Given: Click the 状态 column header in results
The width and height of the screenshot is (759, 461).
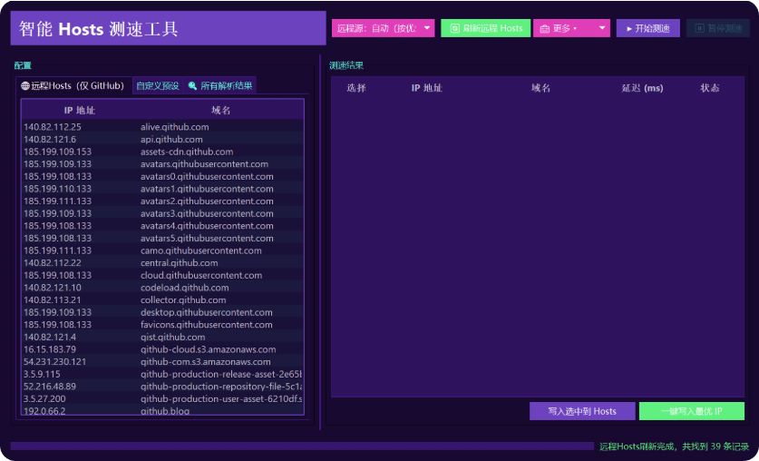Looking at the screenshot, I should (710, 88).
